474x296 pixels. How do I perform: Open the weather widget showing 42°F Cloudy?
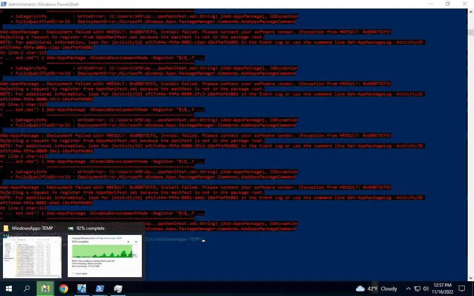coord(376,289)
